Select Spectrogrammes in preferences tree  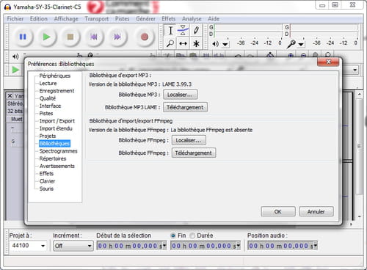pyautogui.click(x=58, y=151)
